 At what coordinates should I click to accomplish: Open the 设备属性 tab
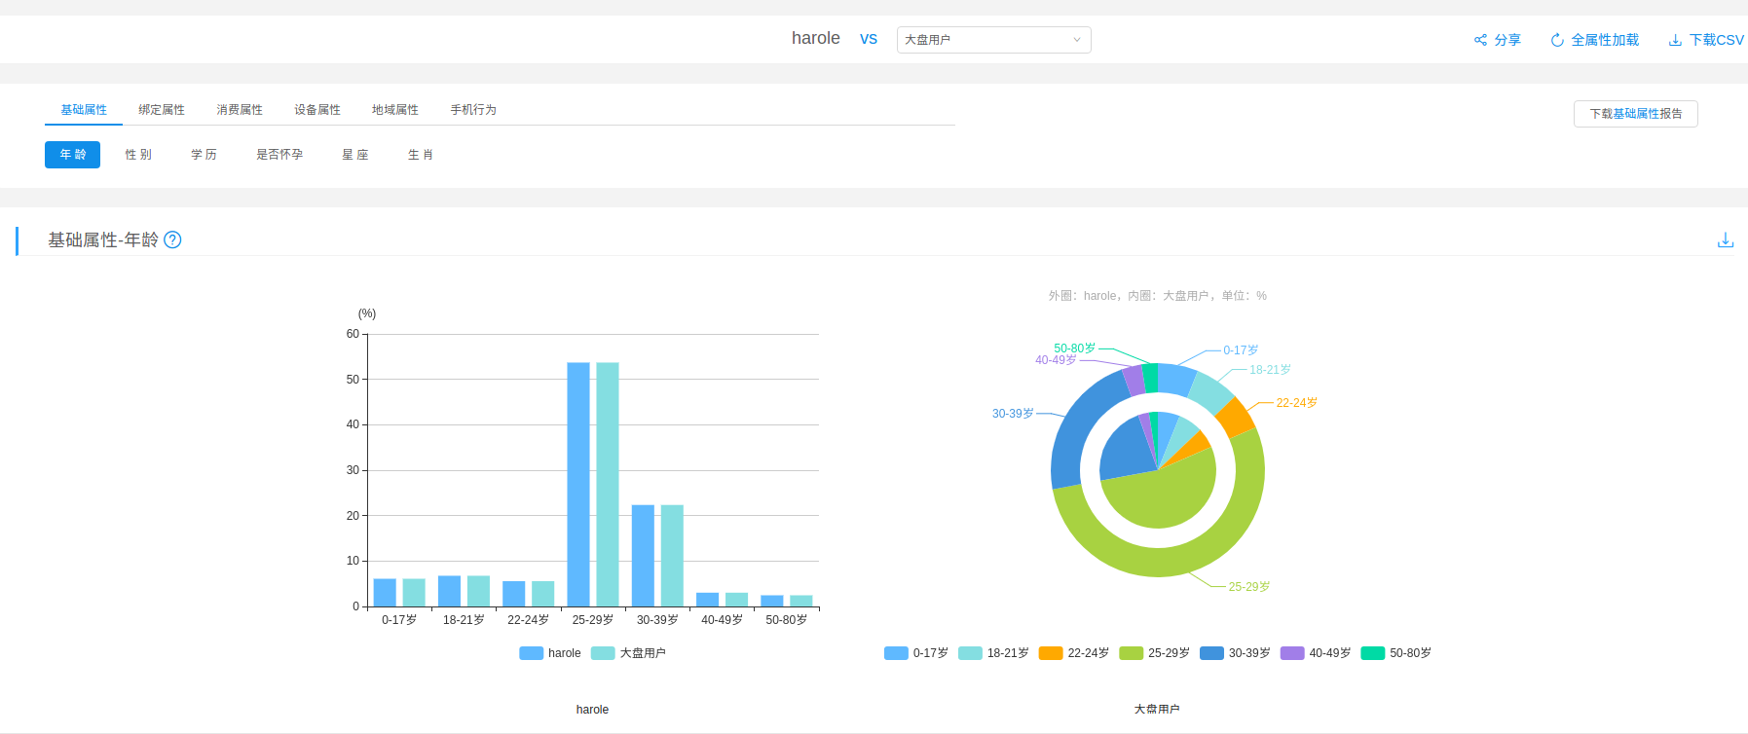(x=317, y=110)
